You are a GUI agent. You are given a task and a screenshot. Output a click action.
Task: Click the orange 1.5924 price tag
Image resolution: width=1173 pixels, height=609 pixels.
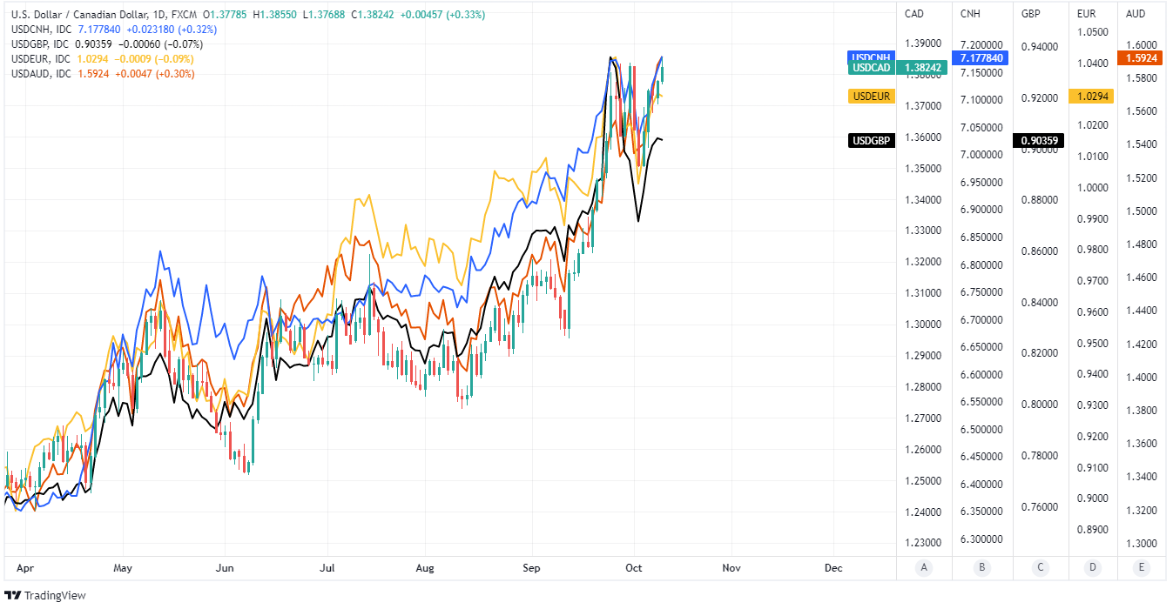click(x=1144, y=58)
